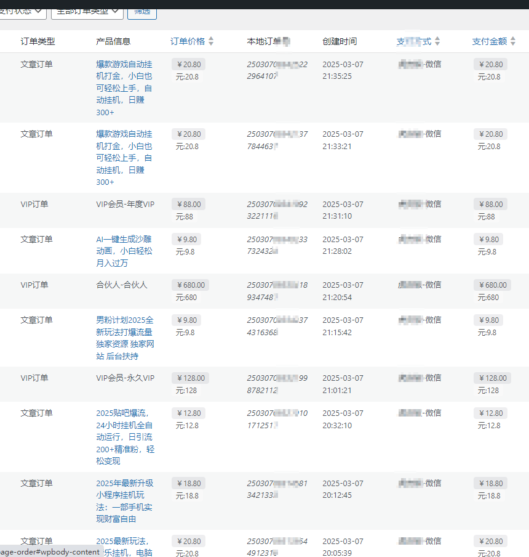The width and height of the screenshot is (529, 557).
Task: Click the creation time 20:05:39
Action: (337, 553)
